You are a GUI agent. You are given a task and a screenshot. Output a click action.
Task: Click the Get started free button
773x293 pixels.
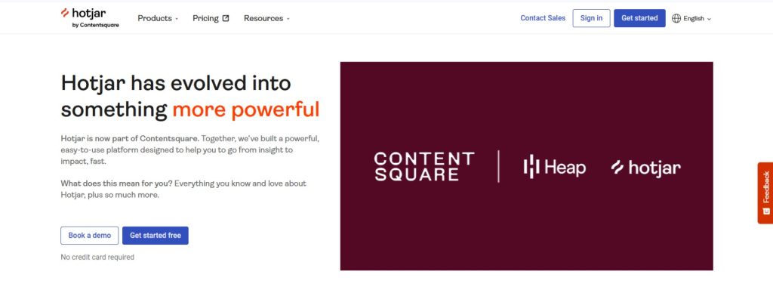156,236
